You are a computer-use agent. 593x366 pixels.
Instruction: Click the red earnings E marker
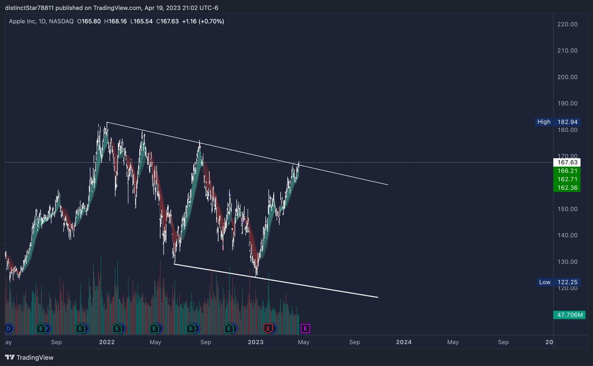(x=269, y=328)
